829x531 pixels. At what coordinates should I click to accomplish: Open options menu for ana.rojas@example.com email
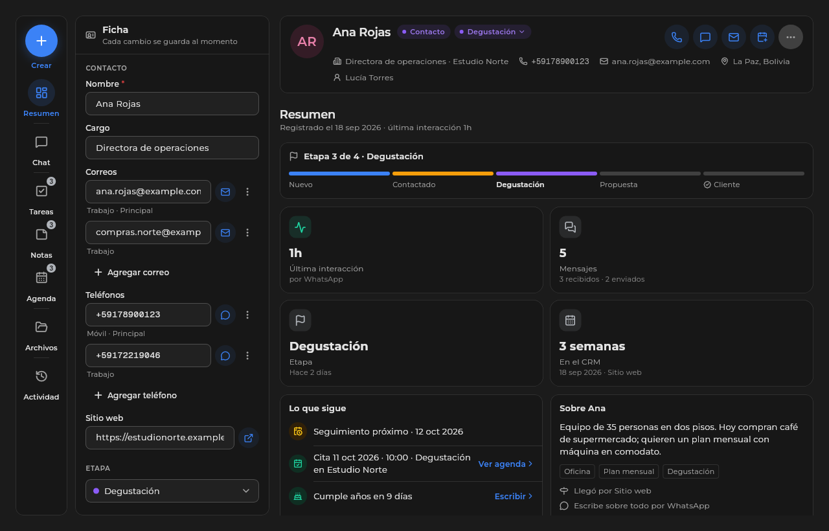(x=247, y=192)
